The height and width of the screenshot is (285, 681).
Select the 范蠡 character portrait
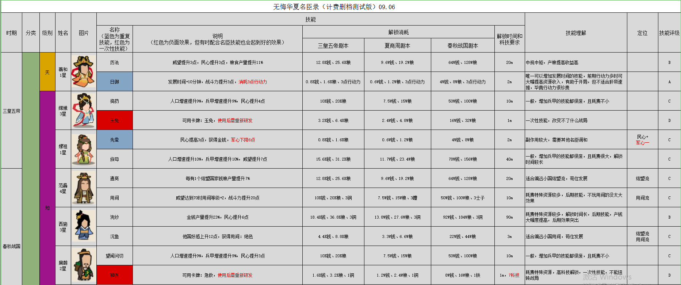pyautogui.click(x=84, y=188)
